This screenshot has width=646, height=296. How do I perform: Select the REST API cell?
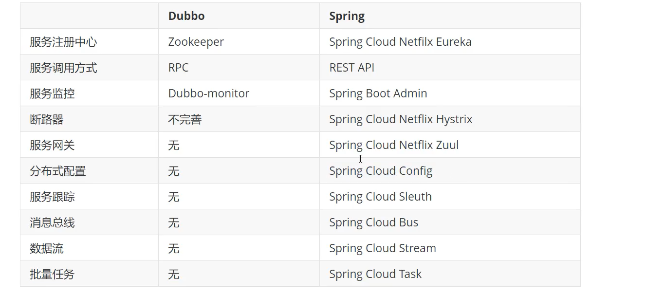tap(352, 68)
